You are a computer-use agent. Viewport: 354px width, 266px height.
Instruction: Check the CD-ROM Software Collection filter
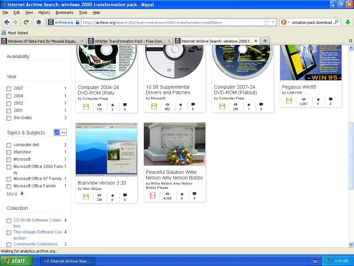[x=9, y=221]
